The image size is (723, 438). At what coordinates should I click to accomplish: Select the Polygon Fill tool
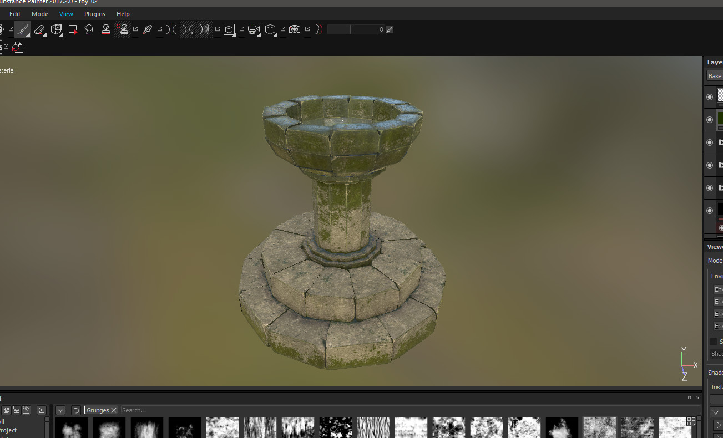point(72,29)
